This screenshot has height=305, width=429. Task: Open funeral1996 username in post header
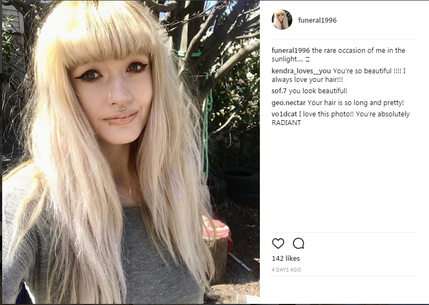point(317,20)
